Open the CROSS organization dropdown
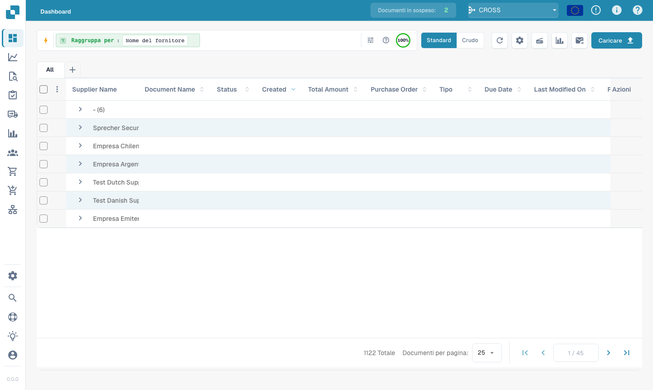Viewport: 653px width, 390px height. click(513, 10)
